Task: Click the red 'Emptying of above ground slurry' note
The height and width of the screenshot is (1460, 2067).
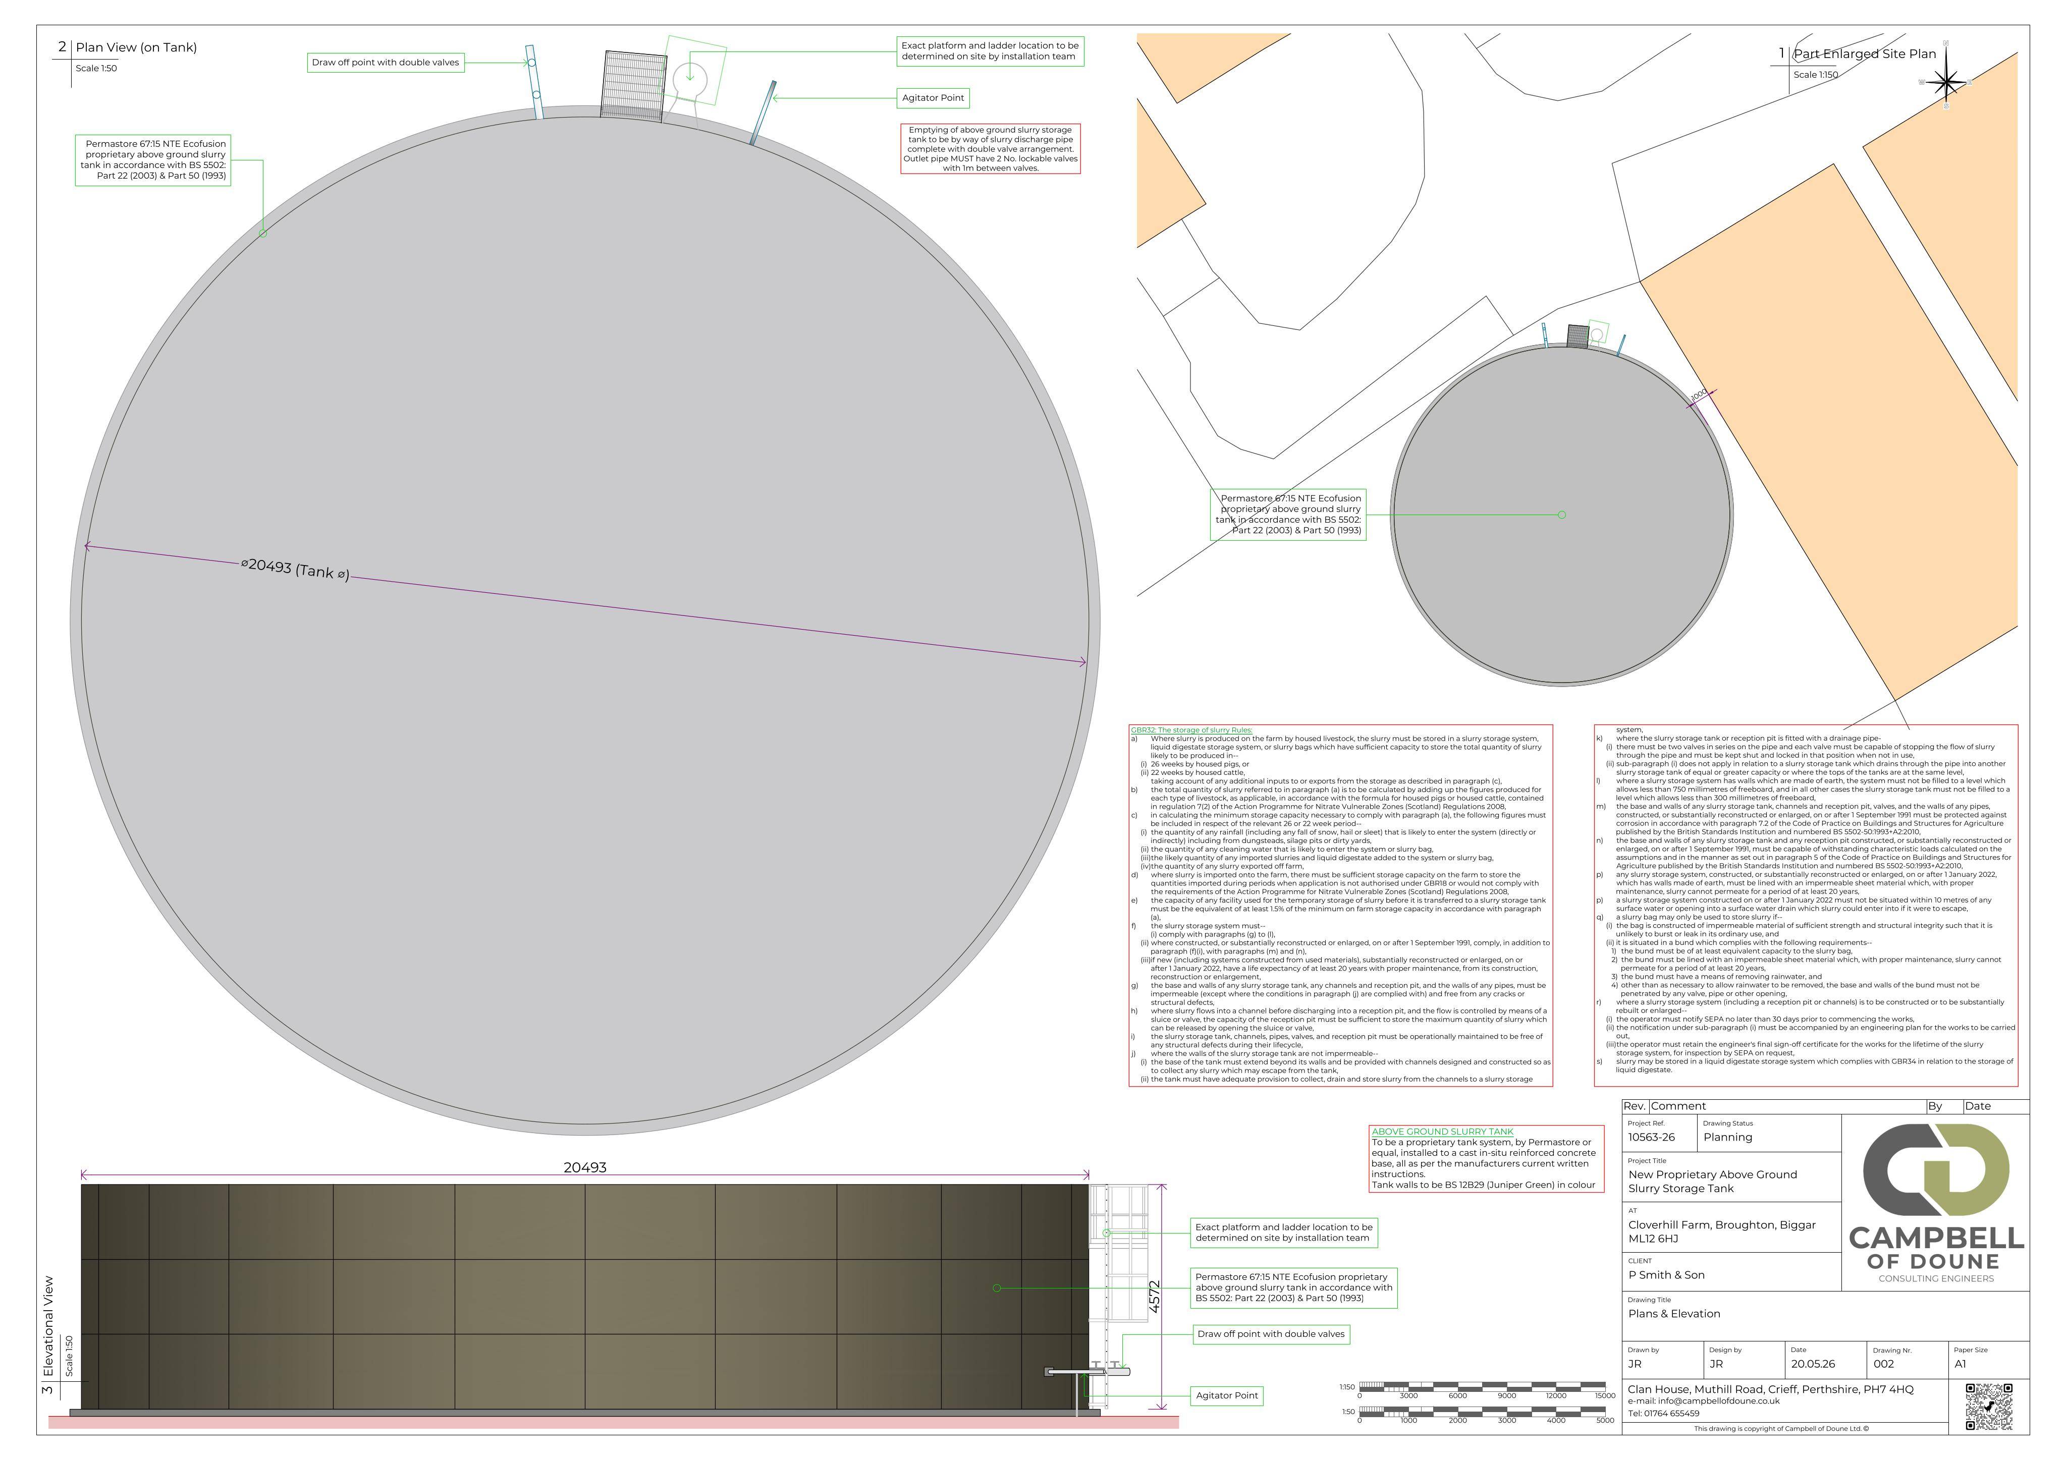Action: point(990,148)
